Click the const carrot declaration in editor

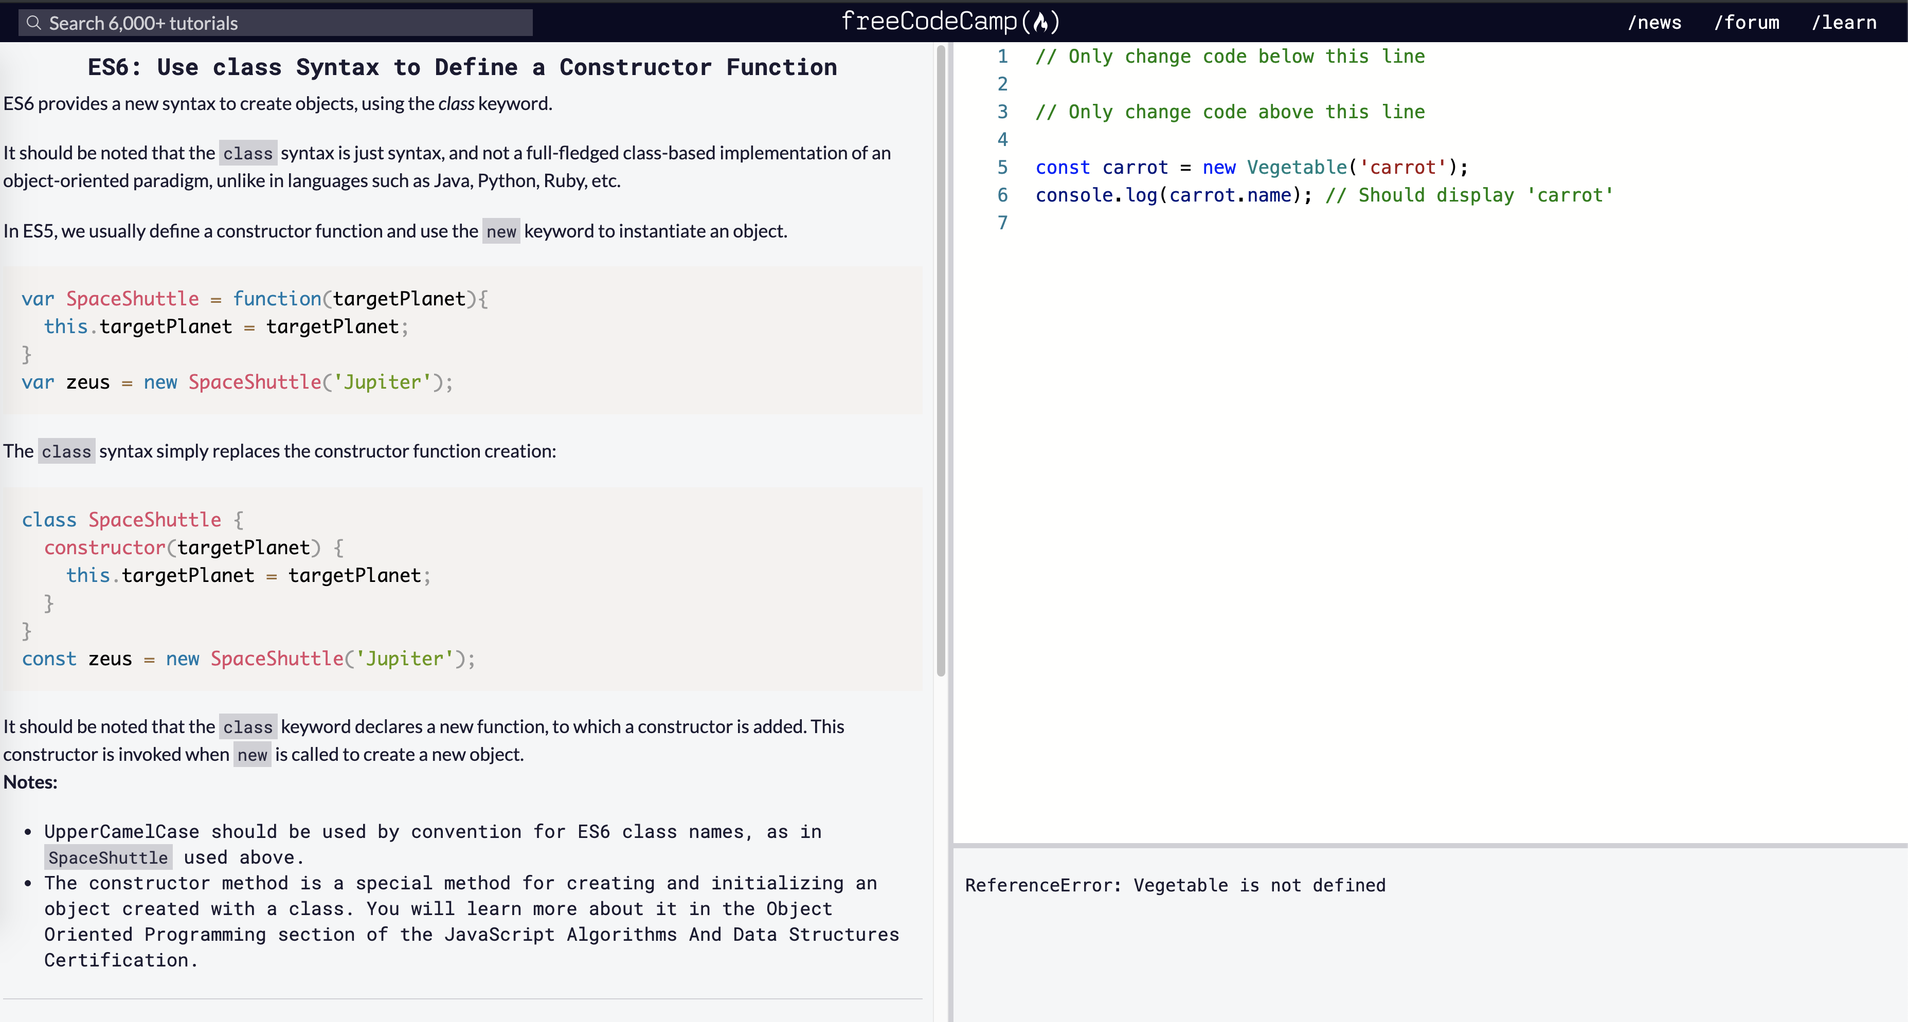[1251, 168]
